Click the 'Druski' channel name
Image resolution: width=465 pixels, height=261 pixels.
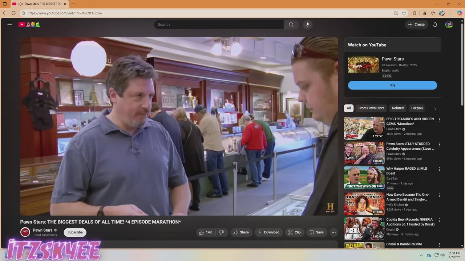[x=391, y=229]
